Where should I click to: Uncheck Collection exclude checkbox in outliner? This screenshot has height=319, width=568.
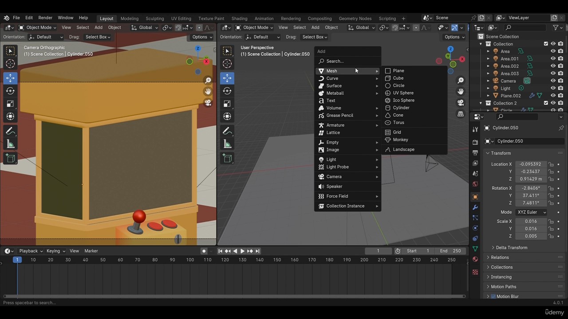pyautogui.click(x=546, y=44)
